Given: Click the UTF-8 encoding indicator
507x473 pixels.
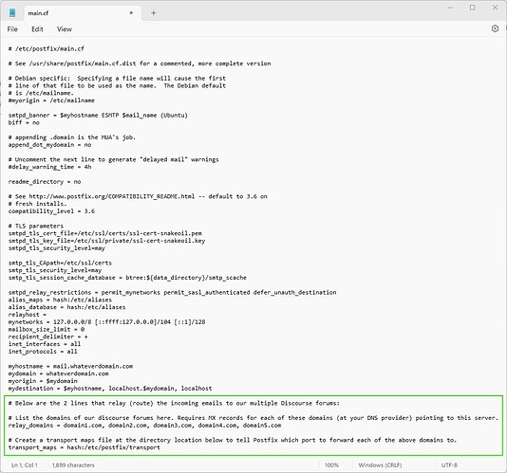Looking at the screenshot, I should (449, 464).
